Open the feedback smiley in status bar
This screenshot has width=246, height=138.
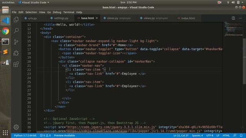click(x=235, y=135)
